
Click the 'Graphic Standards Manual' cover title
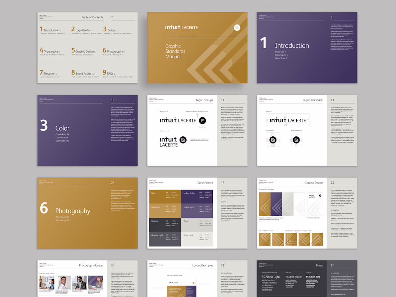[175, 51]
